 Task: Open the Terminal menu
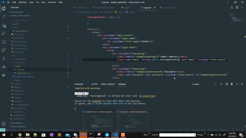tap(52, 2)
